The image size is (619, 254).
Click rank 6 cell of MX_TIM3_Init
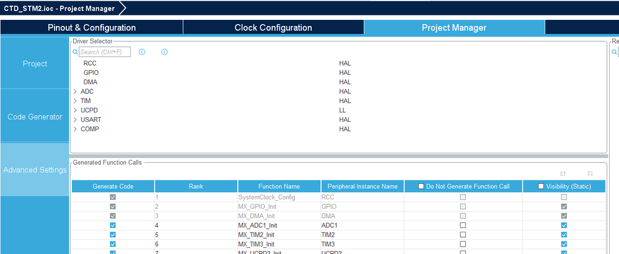click(x=196, y=244)
